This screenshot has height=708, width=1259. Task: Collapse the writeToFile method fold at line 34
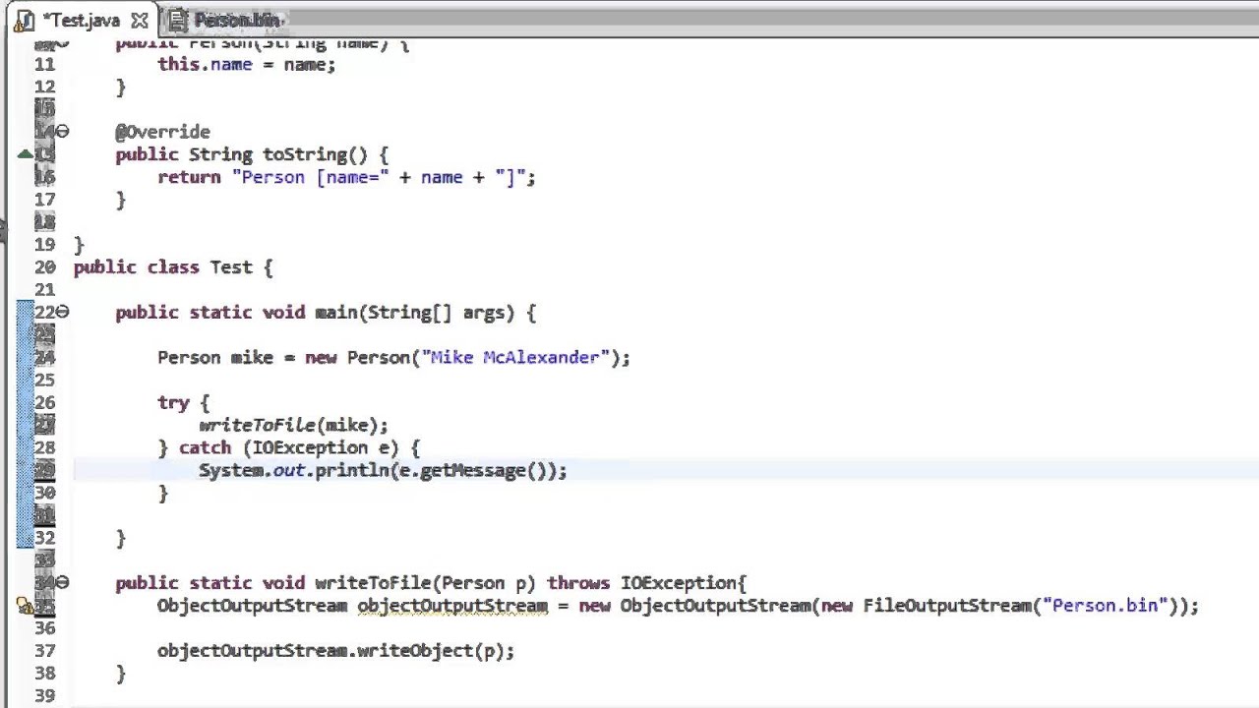[63, 583]
